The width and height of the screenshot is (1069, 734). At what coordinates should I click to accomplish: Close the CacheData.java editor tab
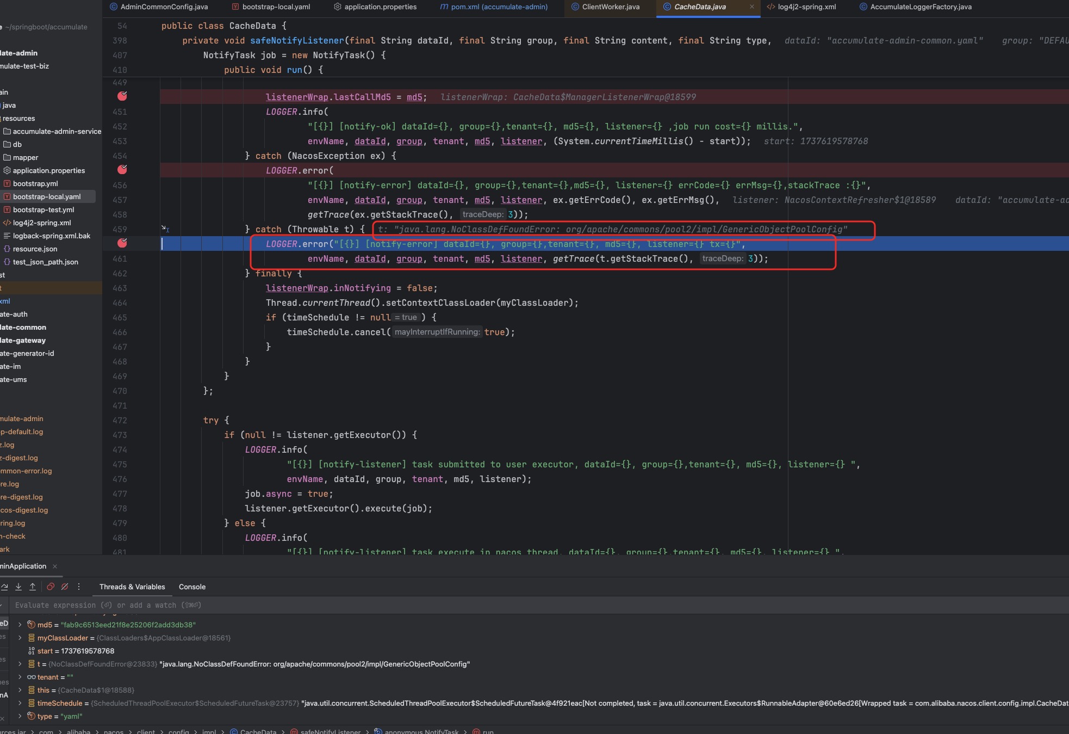(x=751, y=7)
